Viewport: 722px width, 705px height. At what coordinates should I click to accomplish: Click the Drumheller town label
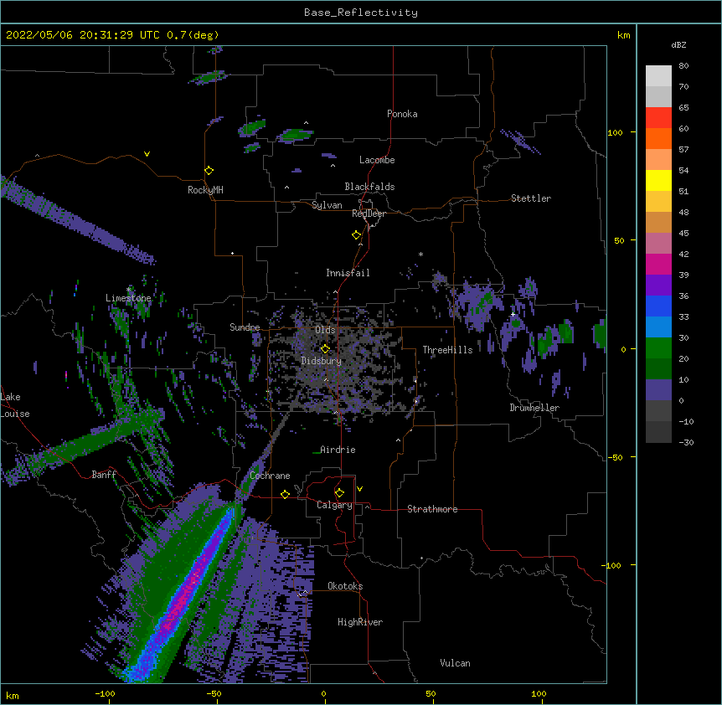point(534,408)
